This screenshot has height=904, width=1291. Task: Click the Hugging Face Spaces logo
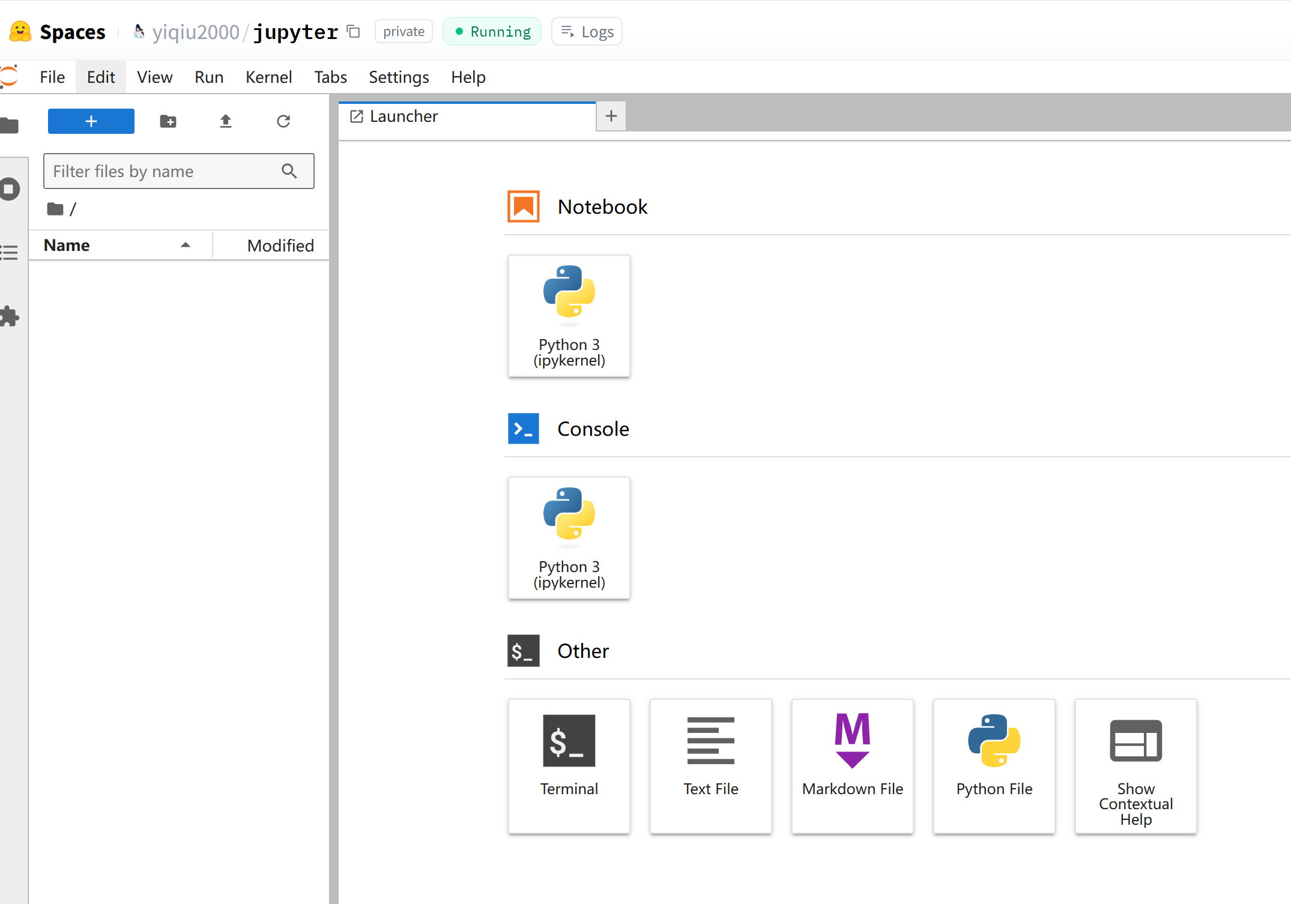pyautogui.click(x=20, y=32)
